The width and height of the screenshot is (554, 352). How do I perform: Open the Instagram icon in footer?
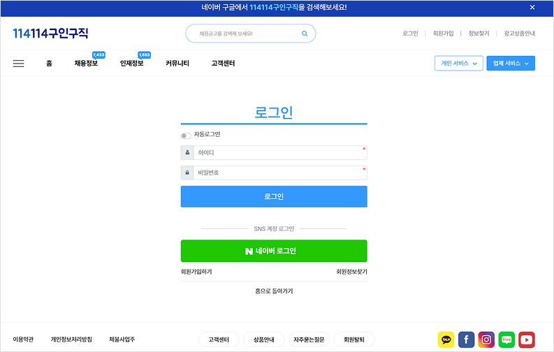(x=486, y=339)
